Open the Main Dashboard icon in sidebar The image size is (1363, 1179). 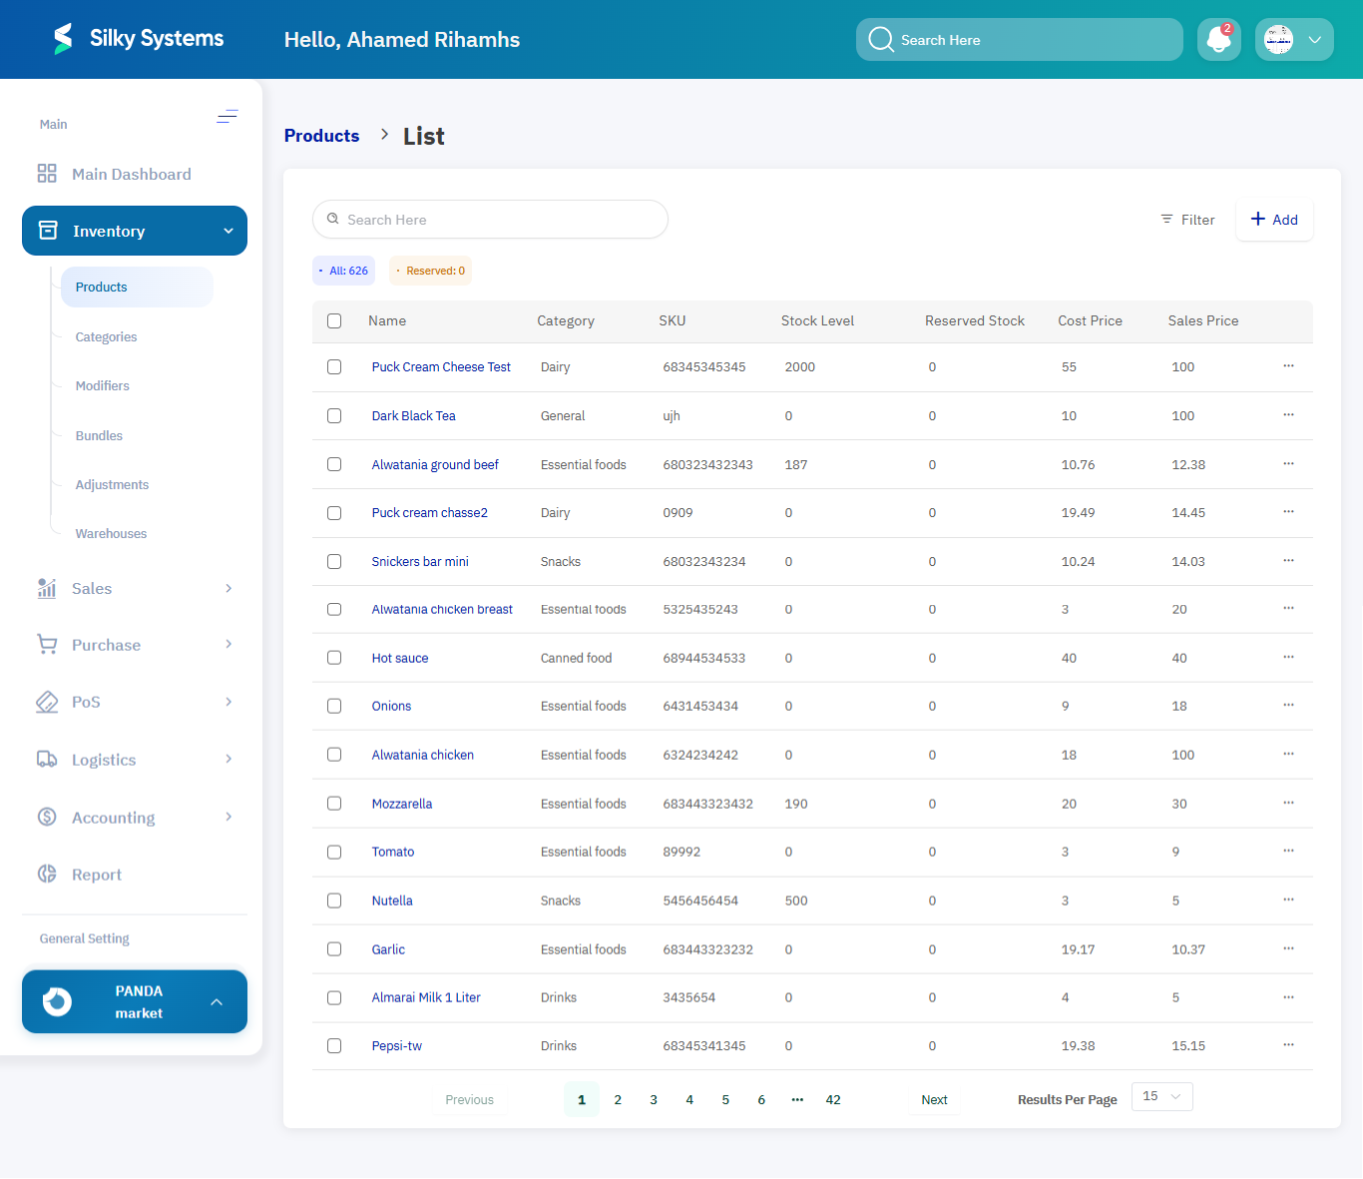pyautogui.click(x=46, y=173)
